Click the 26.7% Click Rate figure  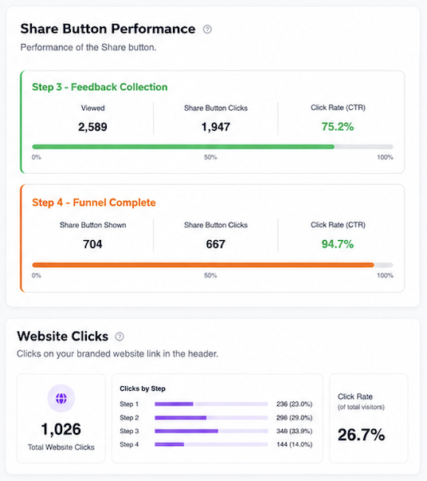(361, 435)
